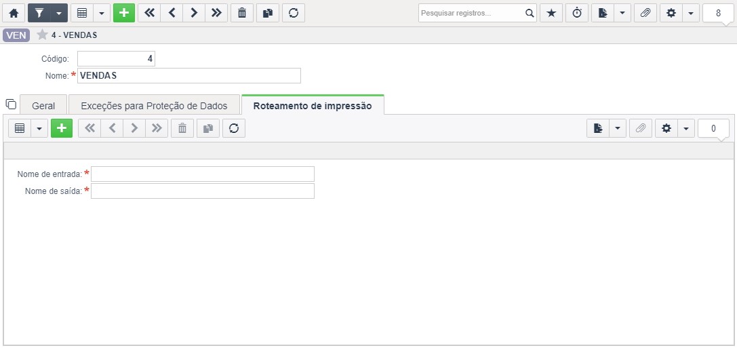This screenshot has width=737, height=348.
Task: Open settings with the top gear icon
Action: 671,13
